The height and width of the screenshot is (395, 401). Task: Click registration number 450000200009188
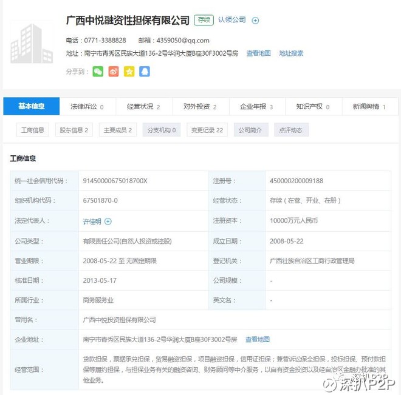point(296,181)
